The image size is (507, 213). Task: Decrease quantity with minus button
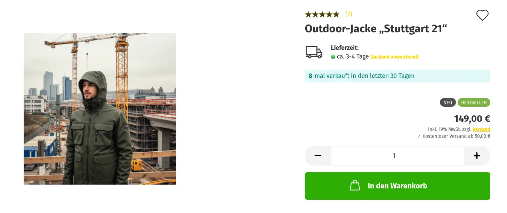pyautogui.click(x=318, y=156)
